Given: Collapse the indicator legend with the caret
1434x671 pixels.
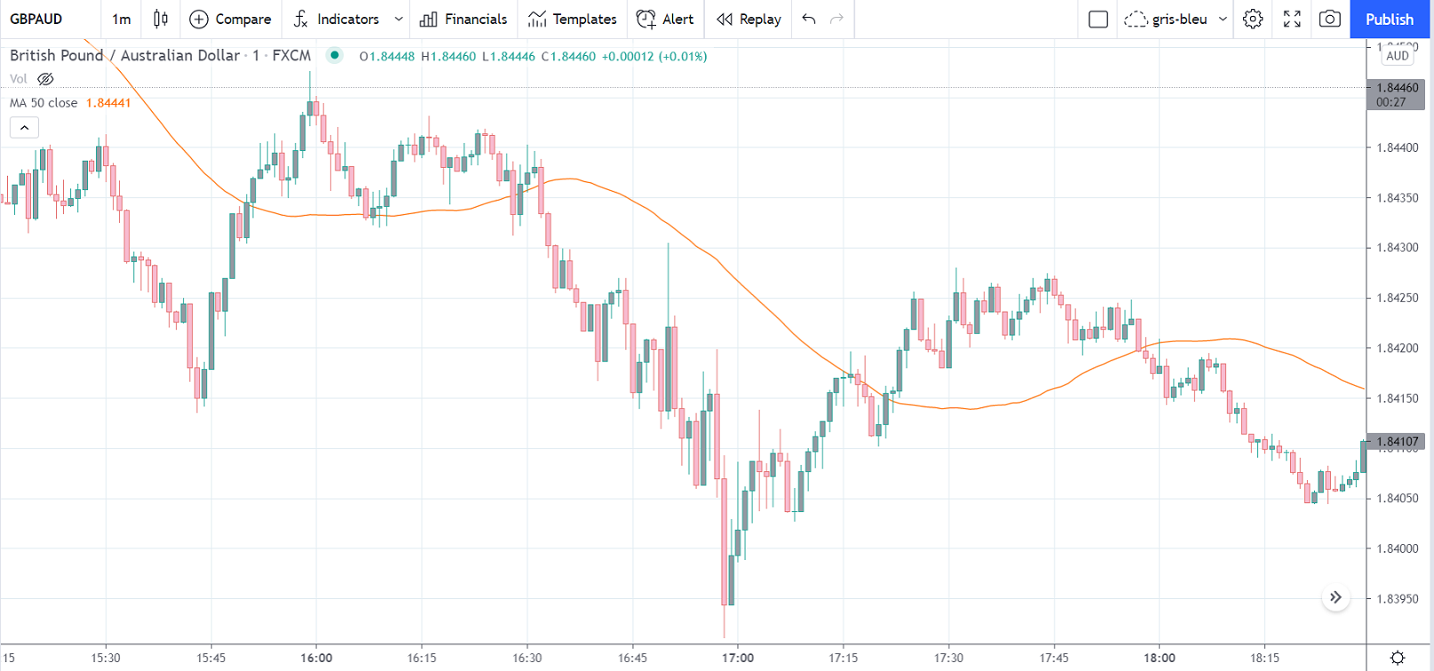Looking at the screenshot, I should click(24, 128).
